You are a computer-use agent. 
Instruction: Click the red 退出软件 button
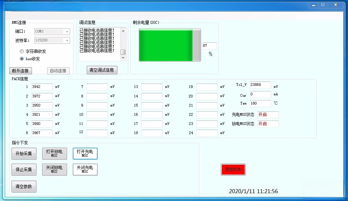233,169
